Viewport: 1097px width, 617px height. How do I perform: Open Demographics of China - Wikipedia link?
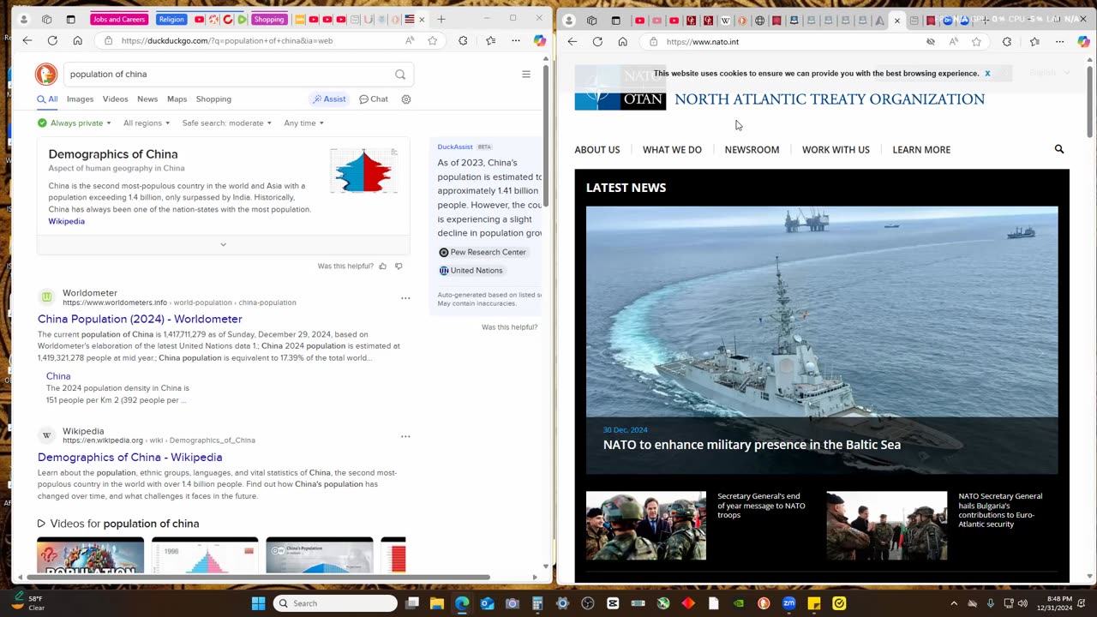coord(129,458)
